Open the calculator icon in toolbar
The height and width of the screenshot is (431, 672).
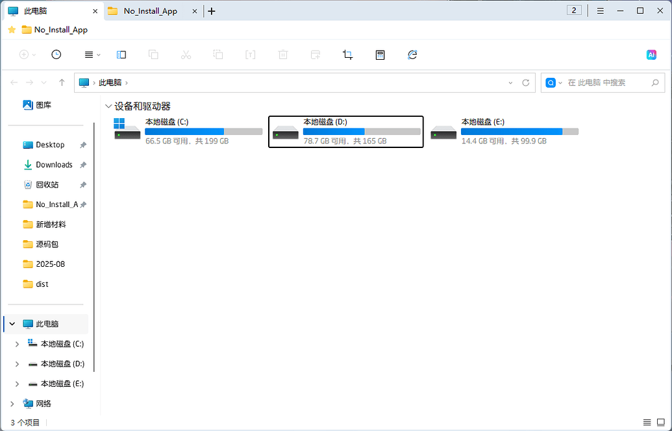pyautogui.click(x=380, y=55)
